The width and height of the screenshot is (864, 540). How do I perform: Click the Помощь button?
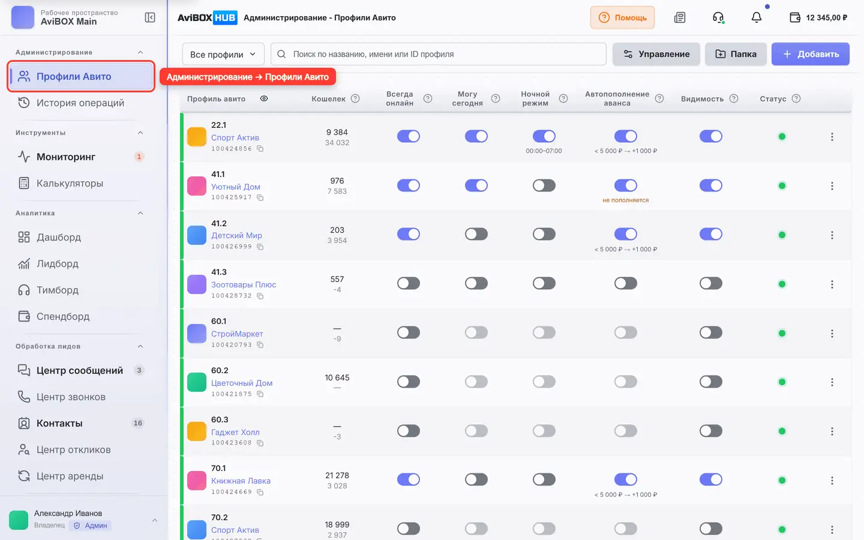point(622,17)
